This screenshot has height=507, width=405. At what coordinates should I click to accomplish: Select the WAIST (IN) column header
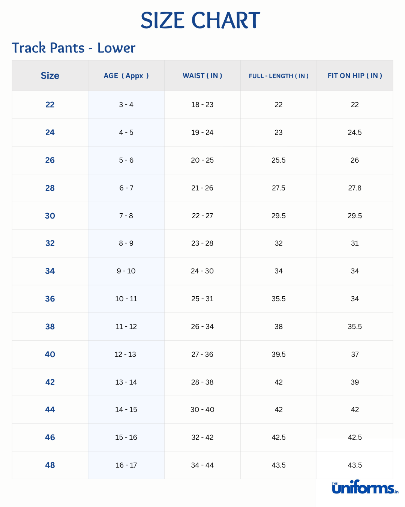(x=202, y=76)
